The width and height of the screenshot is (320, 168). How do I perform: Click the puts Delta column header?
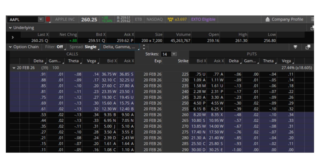click(233, 61)
